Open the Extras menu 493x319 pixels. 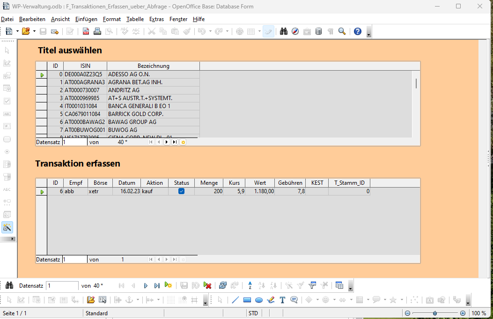156,19
